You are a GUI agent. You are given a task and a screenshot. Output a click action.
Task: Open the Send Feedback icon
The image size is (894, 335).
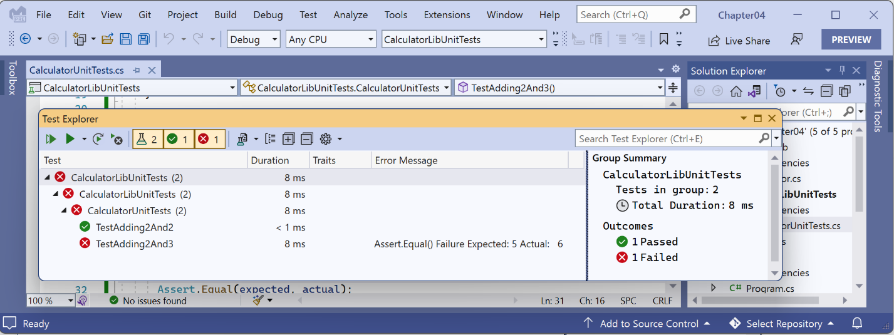[x=797, y=39]
